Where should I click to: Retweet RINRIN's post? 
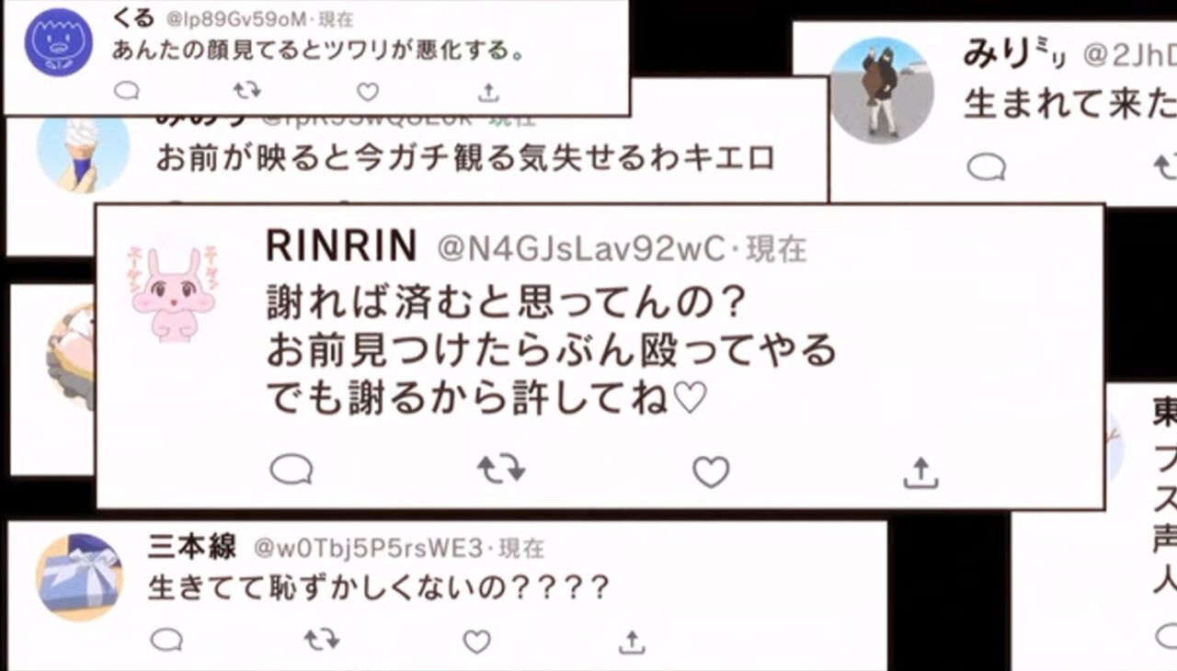tap(501, 471)
